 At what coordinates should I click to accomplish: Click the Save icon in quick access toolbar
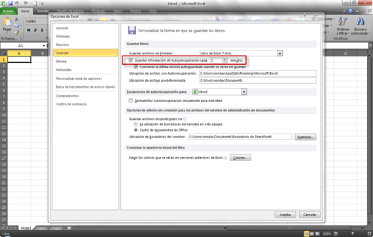coord(10,3)
